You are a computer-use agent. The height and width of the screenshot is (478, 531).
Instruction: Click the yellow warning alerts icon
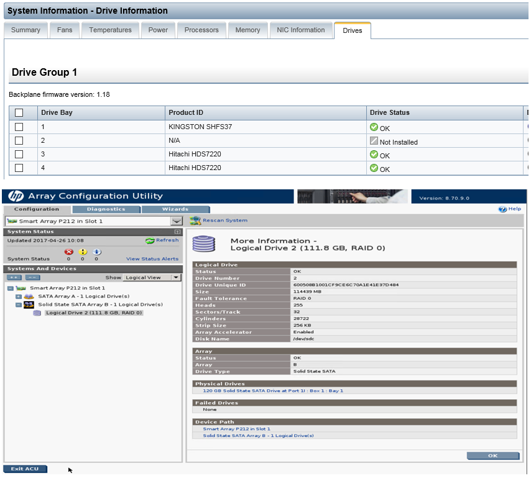click(83, 252)
